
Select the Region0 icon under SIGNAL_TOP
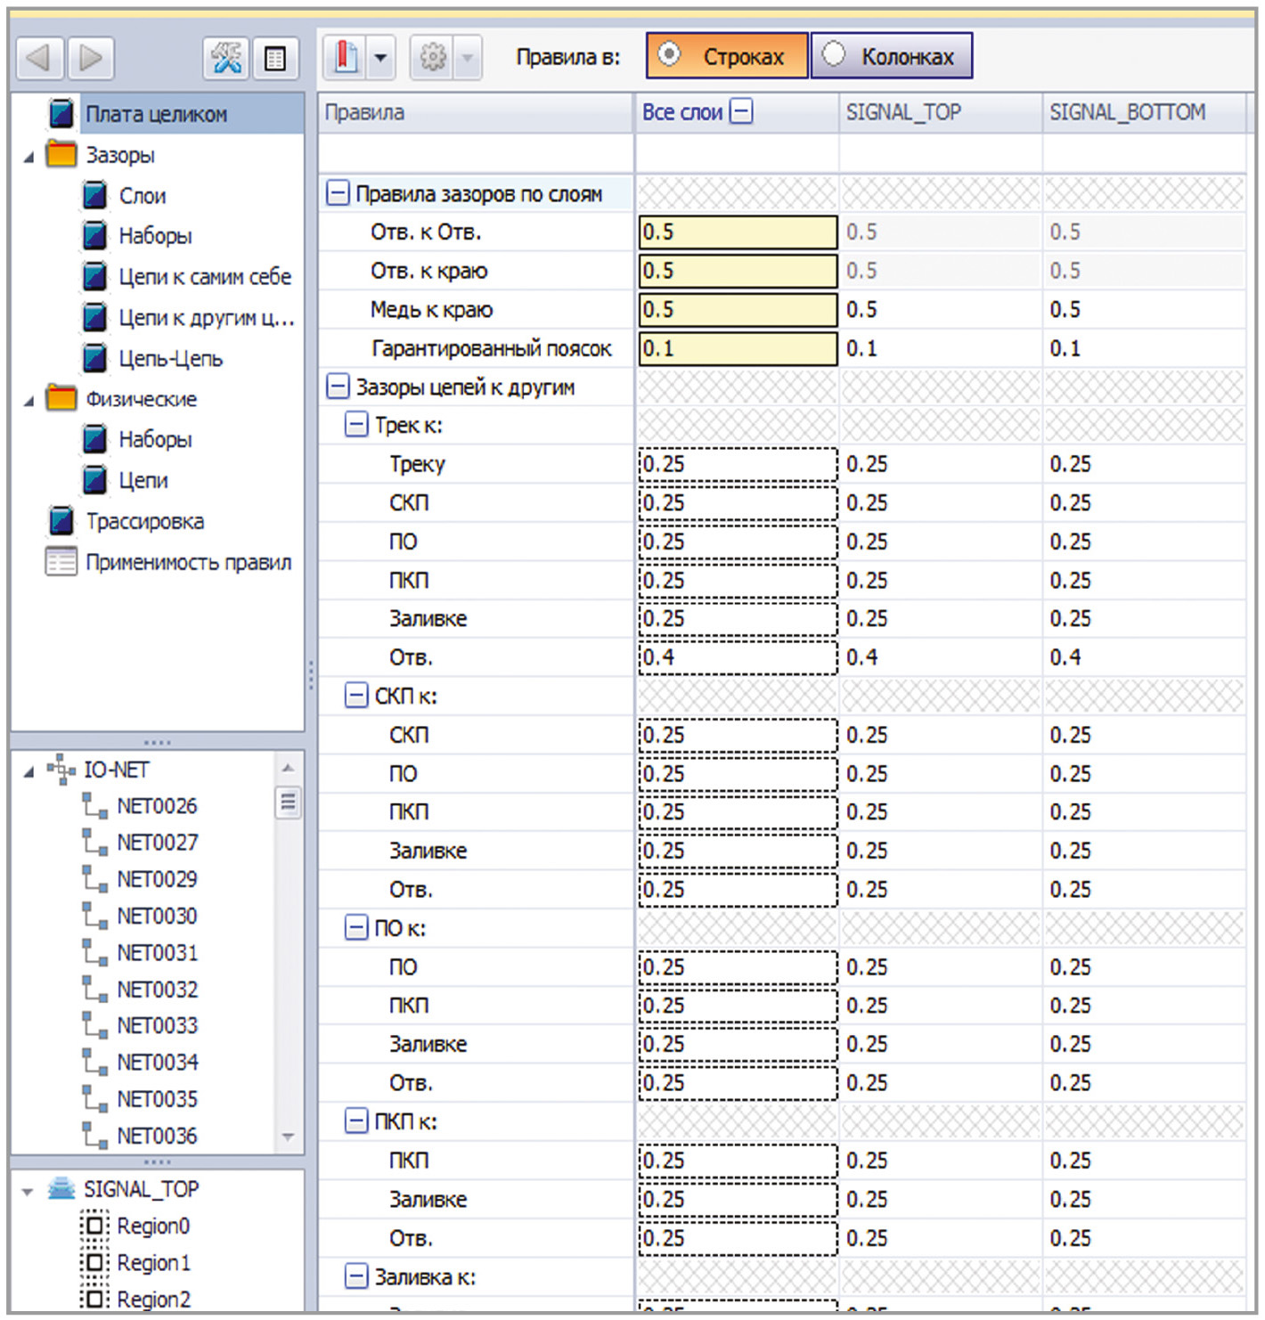point(94,1226)
